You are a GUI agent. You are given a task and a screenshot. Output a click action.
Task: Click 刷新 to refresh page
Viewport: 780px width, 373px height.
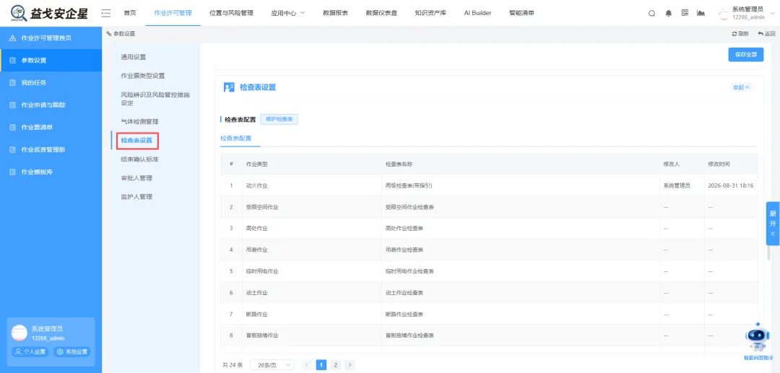tap(740, 34)
